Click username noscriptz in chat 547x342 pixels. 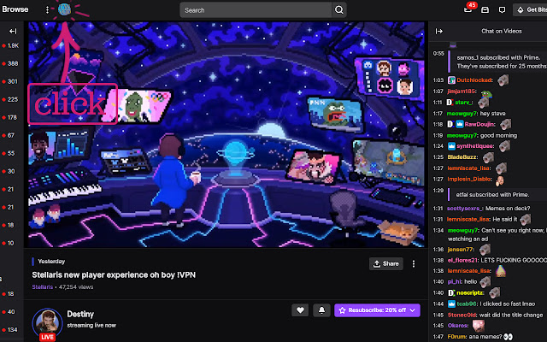pos(469,292)
